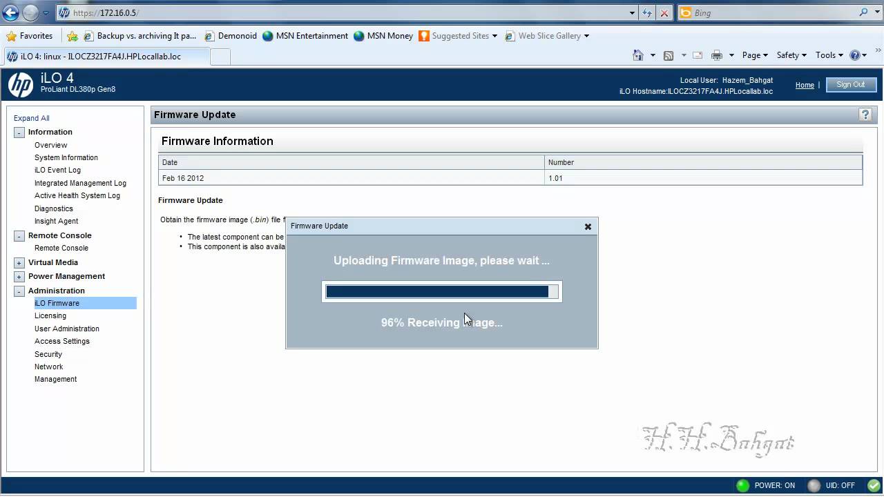Open Integrated Management Log

(x=80, y=183)
